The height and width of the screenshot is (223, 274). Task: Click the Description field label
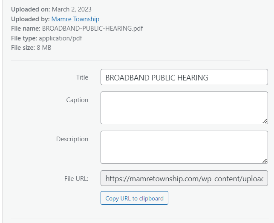pyautogui.click(x=72, y=139)
